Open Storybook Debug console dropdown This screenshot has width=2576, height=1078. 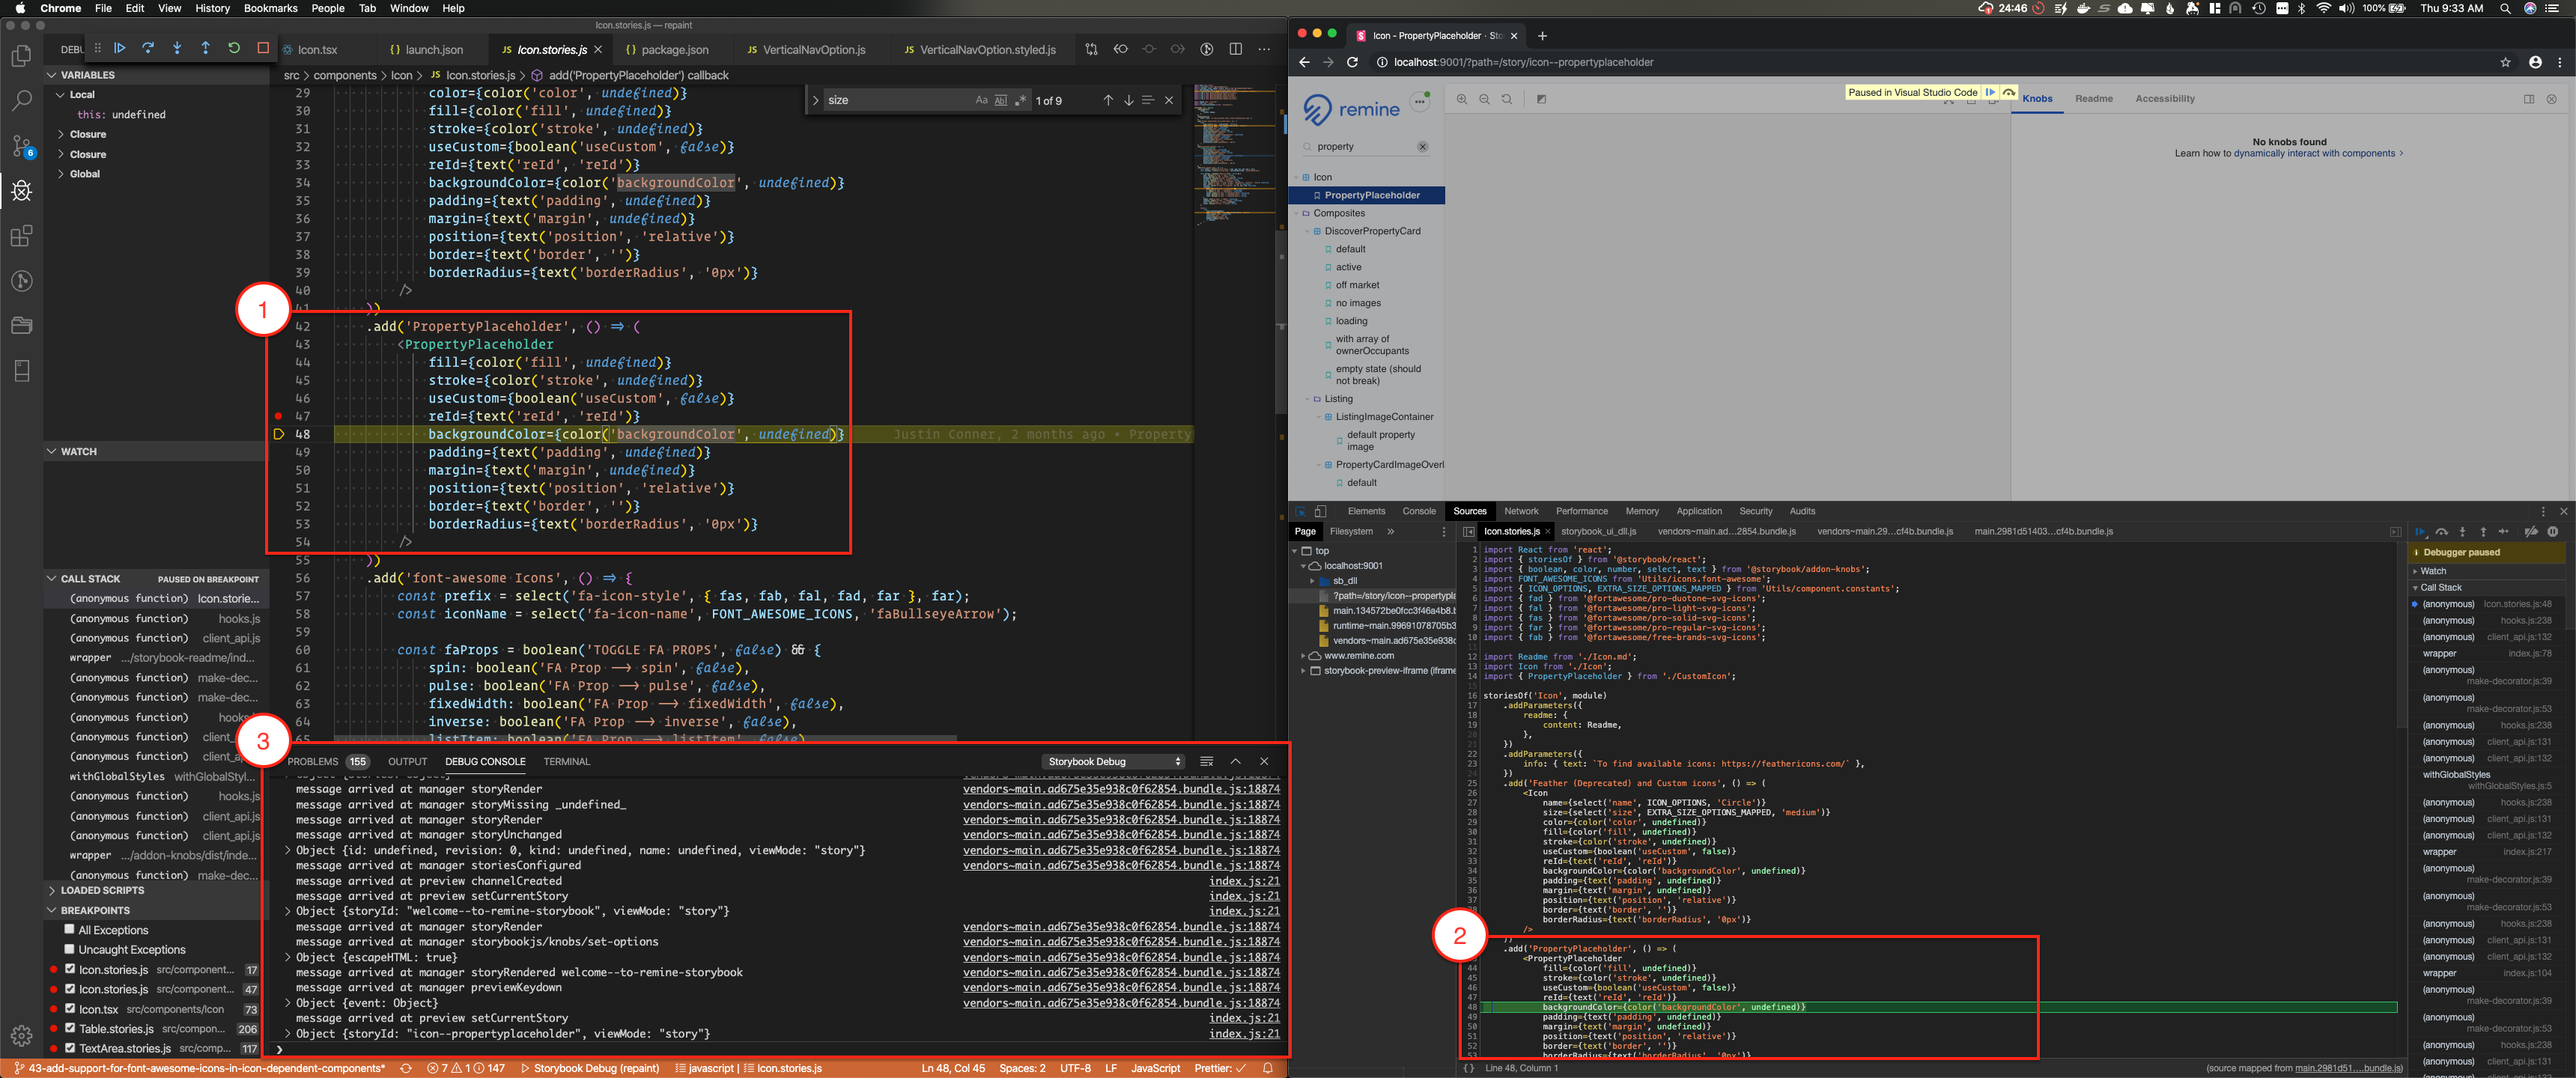coord(1113,762)
